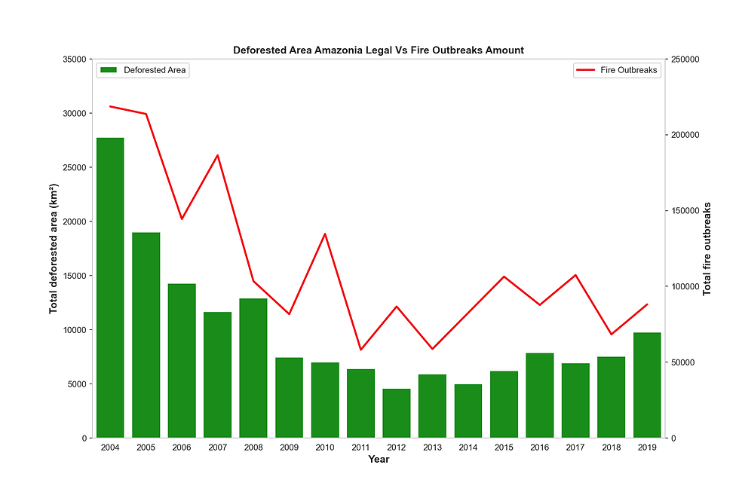The width and height of the screenshot is (739, 492).
Task: Click the 2004 green bar
Action: point(110,288)
